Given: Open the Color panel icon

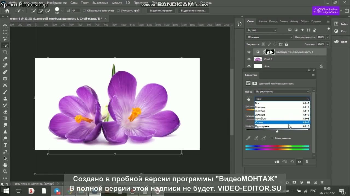Looking at the screenshot, I should 336,42.
